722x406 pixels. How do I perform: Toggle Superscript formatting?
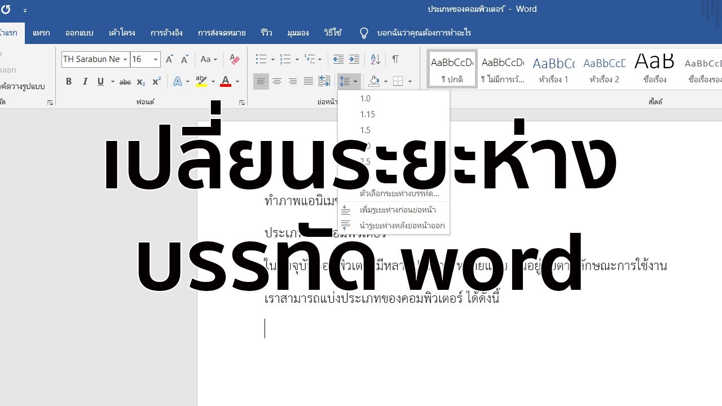click(157, 82)
